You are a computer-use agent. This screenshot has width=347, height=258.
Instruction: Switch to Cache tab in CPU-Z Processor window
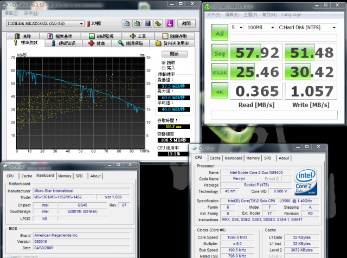pyautogui.click(x=215, y=158)
